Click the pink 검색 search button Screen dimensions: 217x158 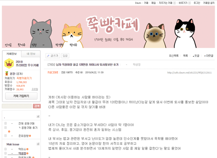click(37, 106)
